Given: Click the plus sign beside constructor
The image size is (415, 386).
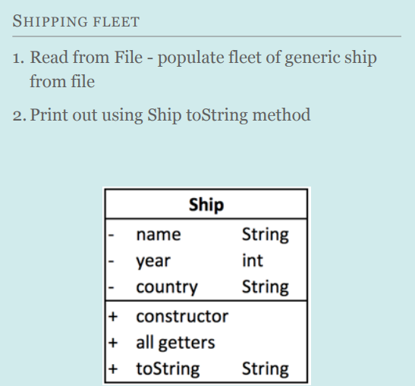Looking at the screenshot, I should coord(113,316).
